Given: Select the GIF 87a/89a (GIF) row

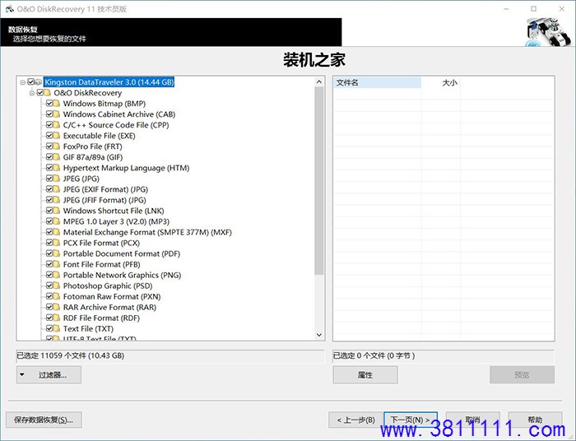Looking at the screenshot, I should tap(93, 157).
